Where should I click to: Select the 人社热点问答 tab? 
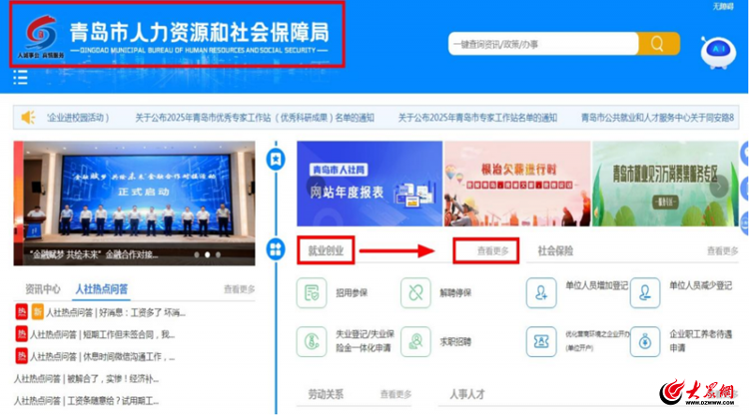[102, 289]
